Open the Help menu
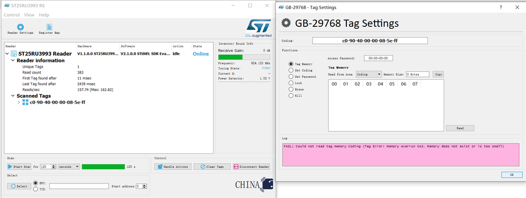The height and width of the screenshot is (198, 526). click(x=44, y=15)
